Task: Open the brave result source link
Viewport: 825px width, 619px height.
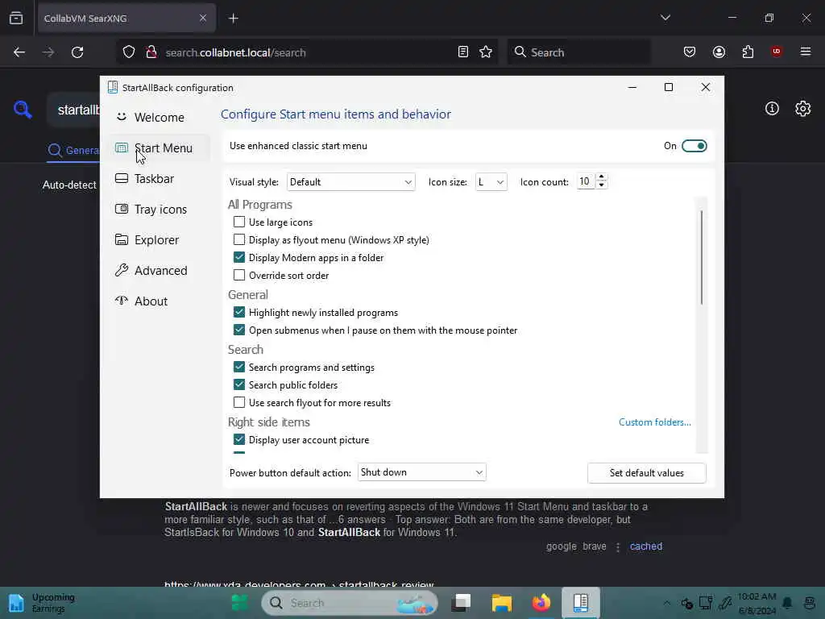Action: click(x=595, y=546)
